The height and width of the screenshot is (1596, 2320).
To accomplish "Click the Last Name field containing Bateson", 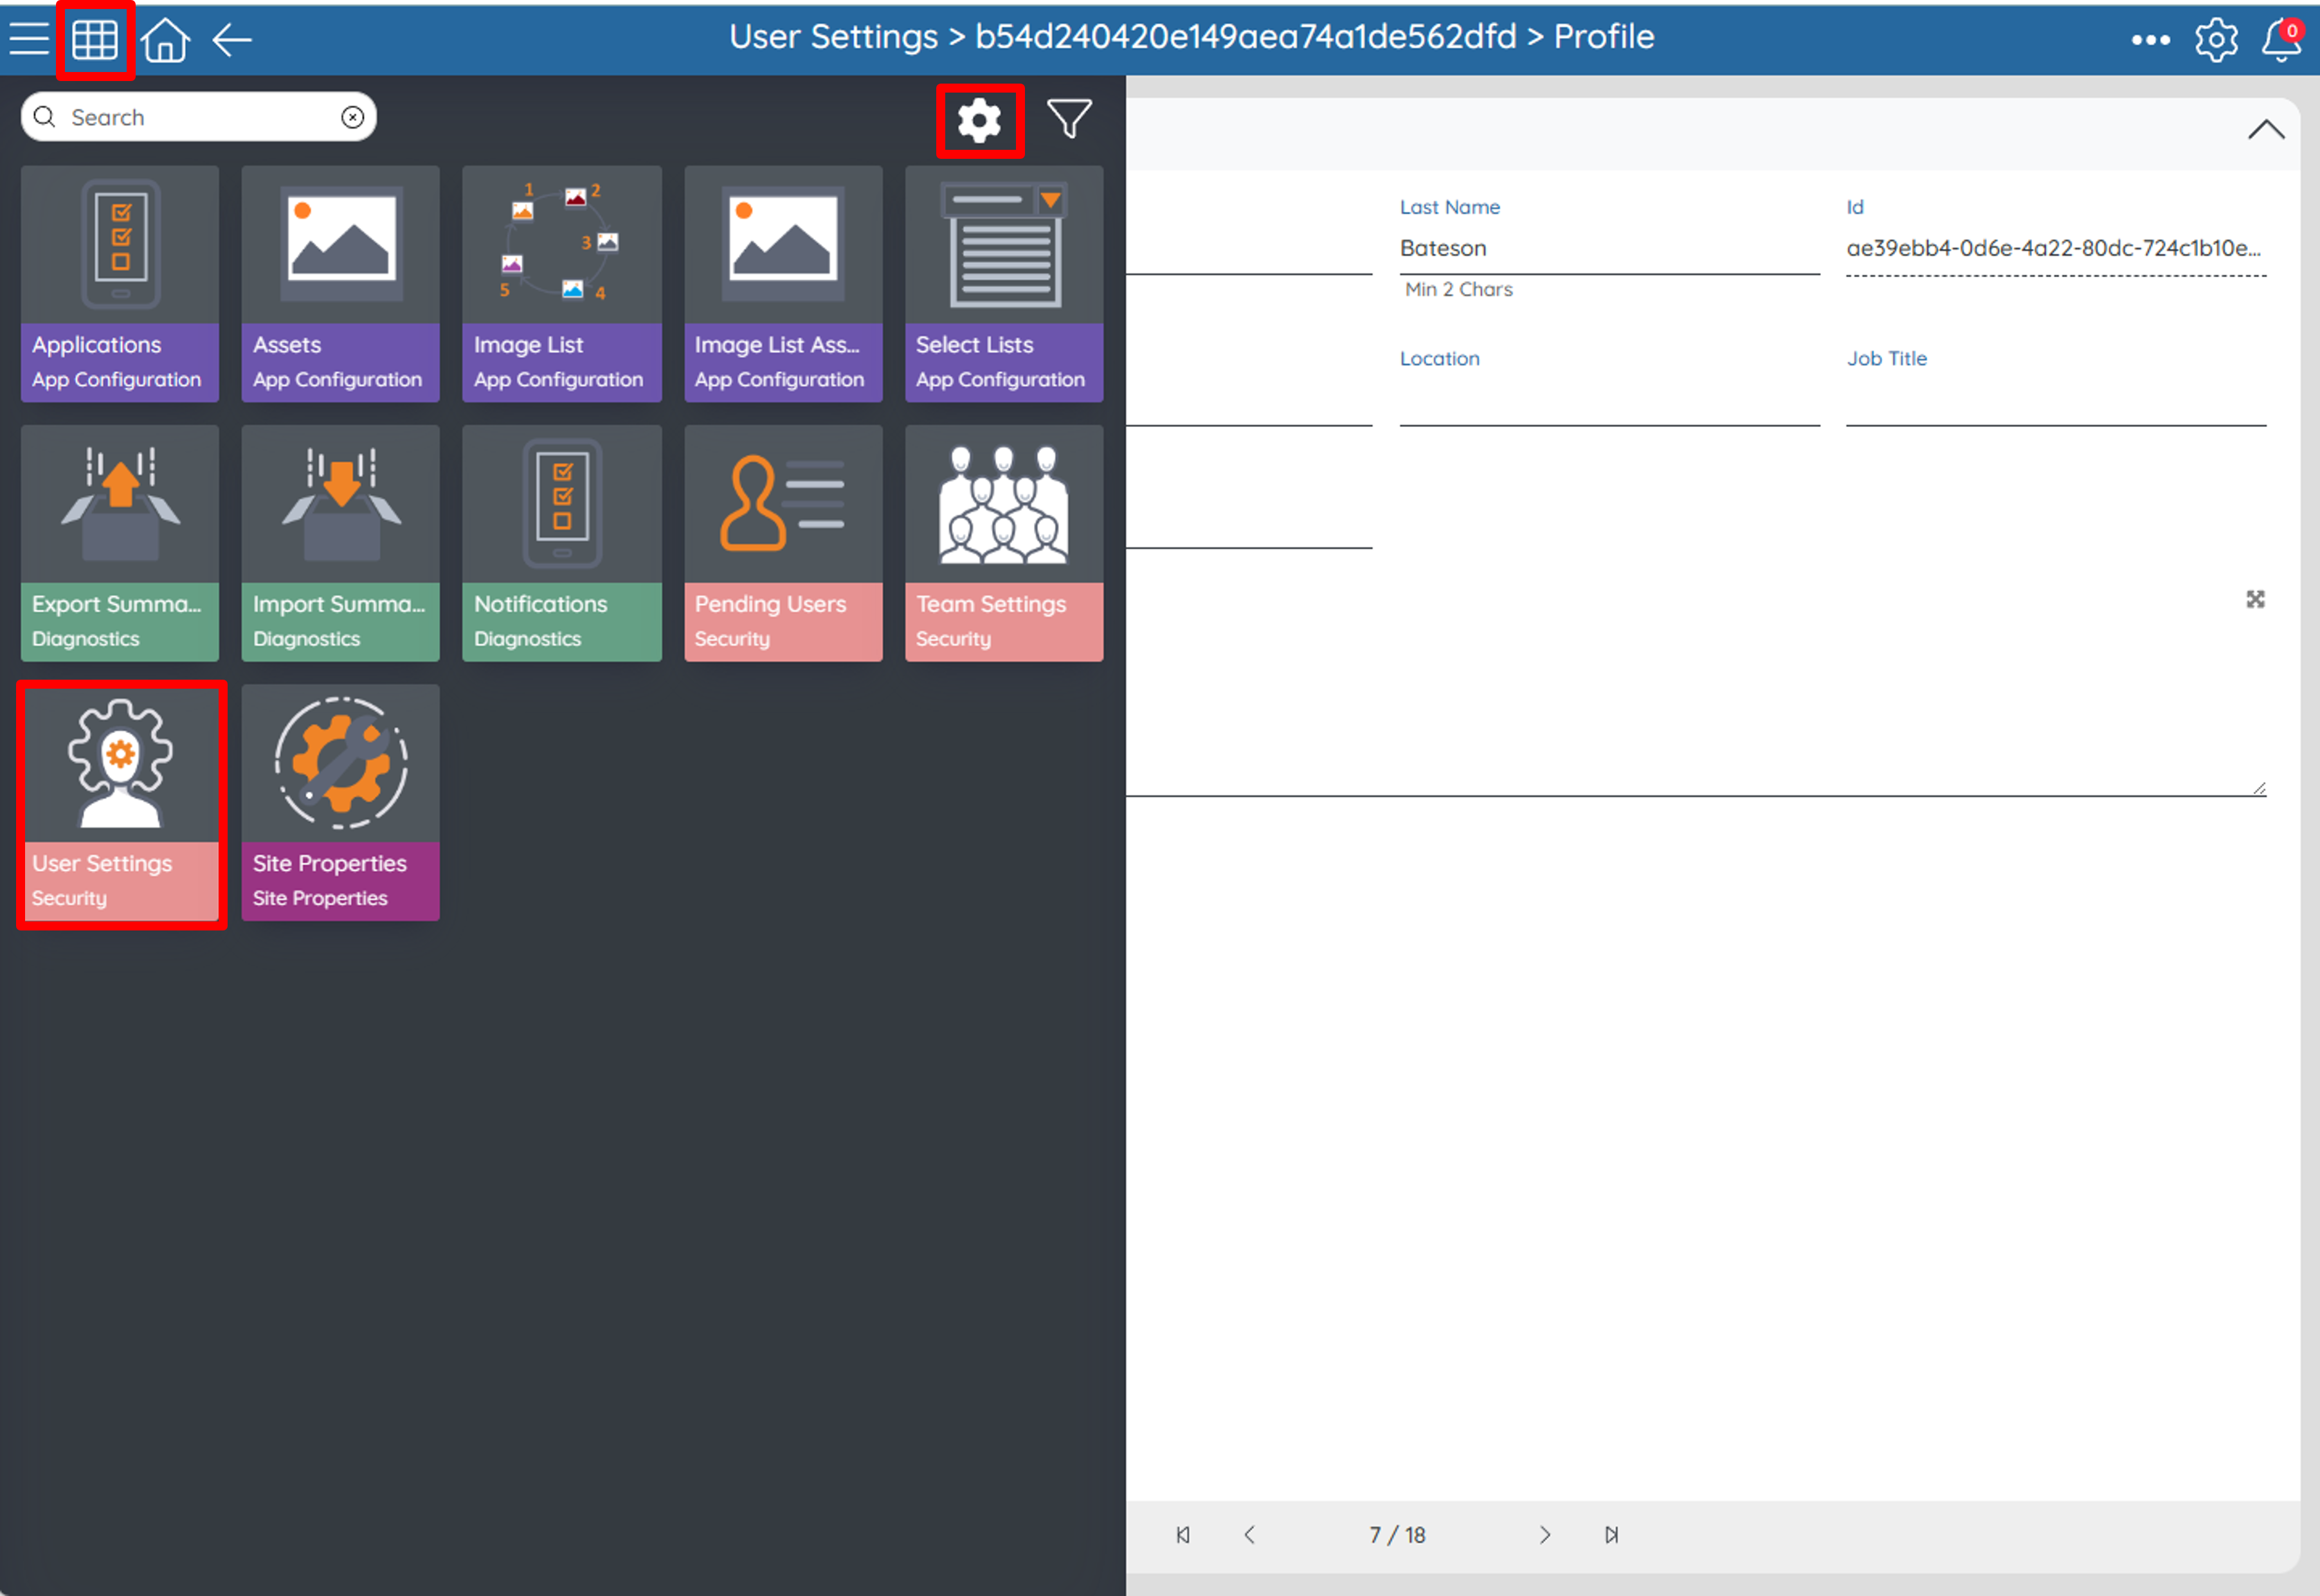I will pyautogui.click(x=1608, y=249).
